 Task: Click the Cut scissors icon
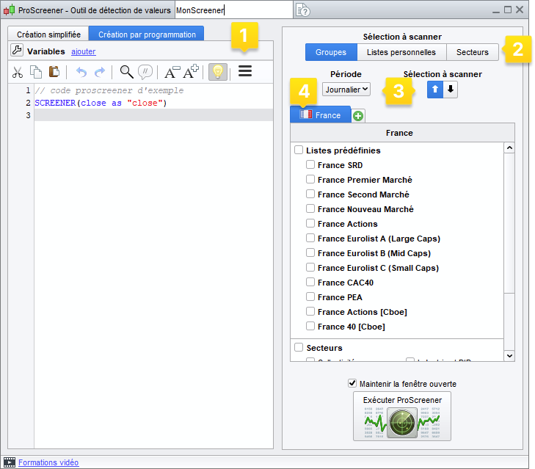click(x=18, y=72)
